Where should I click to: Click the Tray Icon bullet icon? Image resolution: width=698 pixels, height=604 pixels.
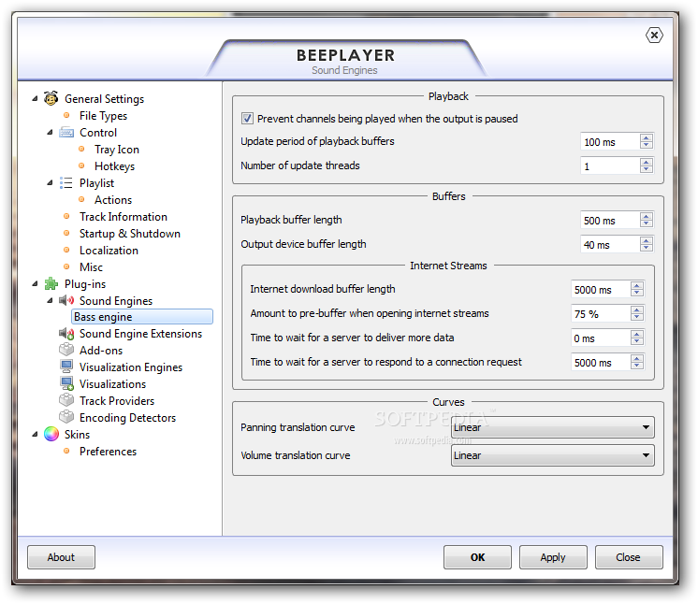pos(81,150)
